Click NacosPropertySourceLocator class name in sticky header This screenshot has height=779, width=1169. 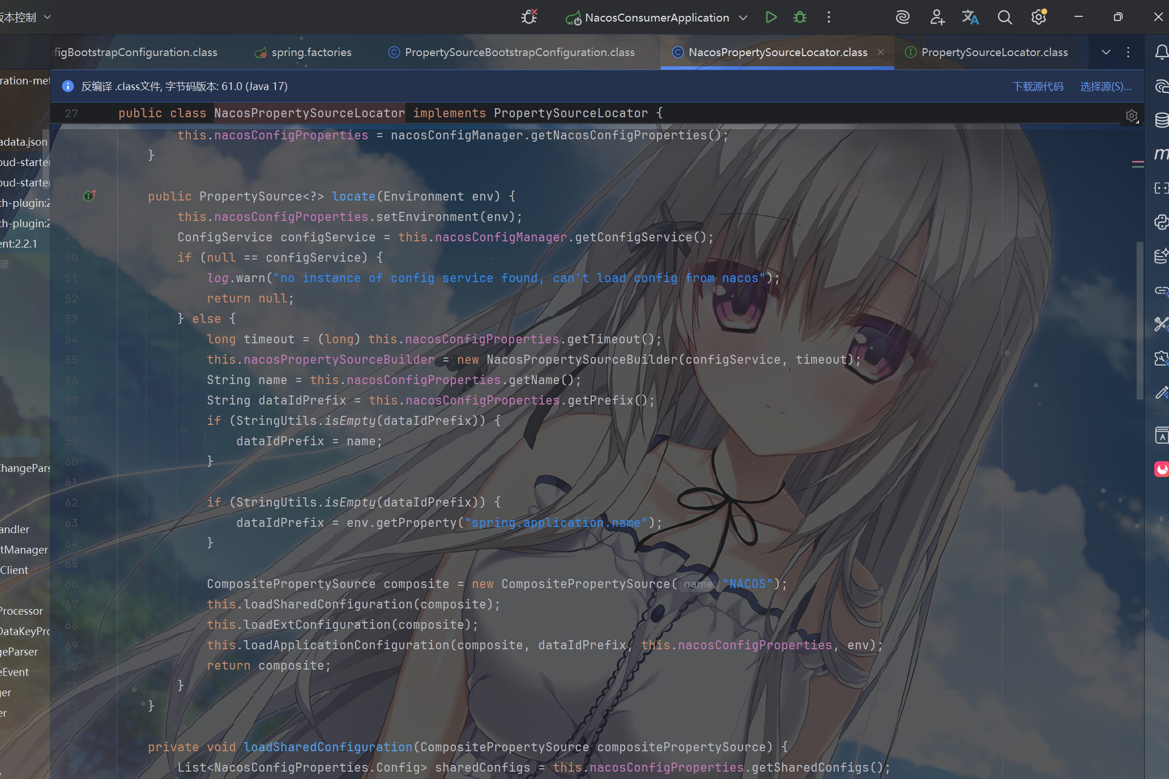(309, 113)
